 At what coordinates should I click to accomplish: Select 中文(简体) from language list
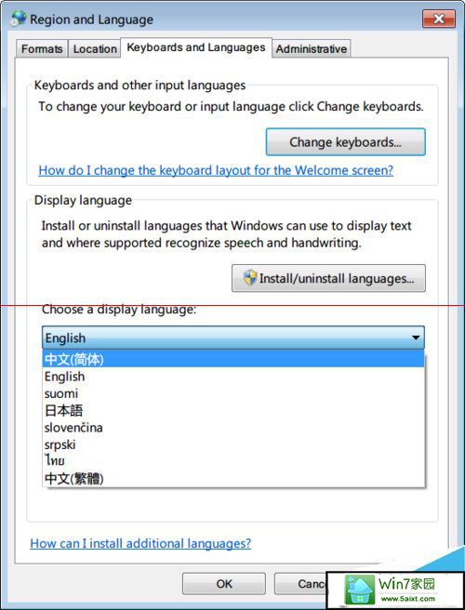233,359
